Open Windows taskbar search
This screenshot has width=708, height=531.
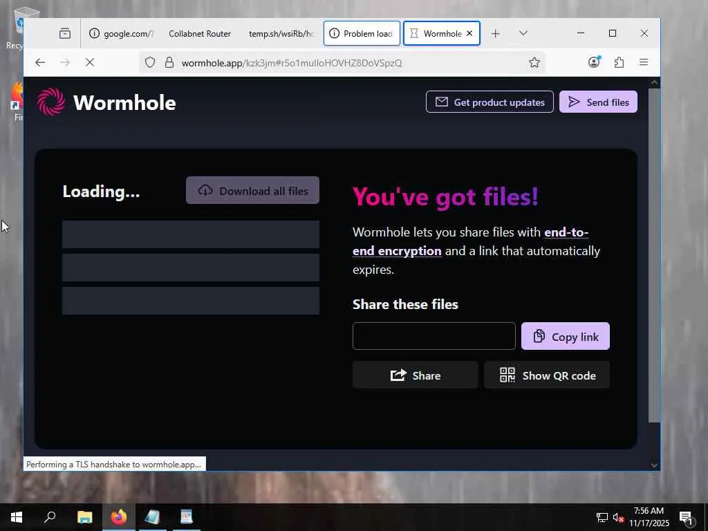(x=50, y=517)
